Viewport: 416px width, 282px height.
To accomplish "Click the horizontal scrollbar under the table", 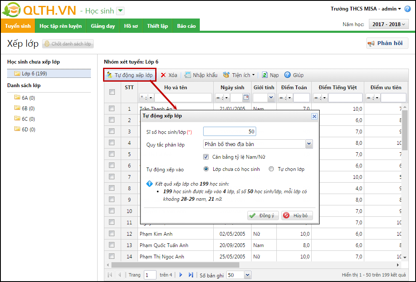I will pyautogui.click(x=175, y=265).
